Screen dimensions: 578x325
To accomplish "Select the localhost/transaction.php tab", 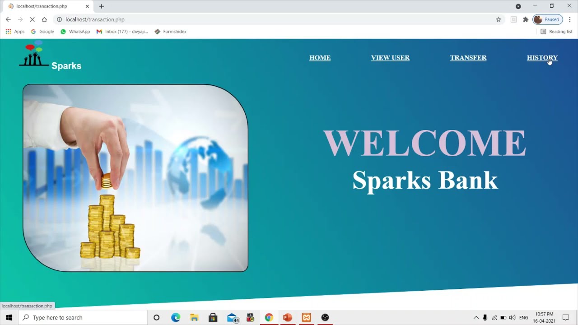I will point(47,6).
